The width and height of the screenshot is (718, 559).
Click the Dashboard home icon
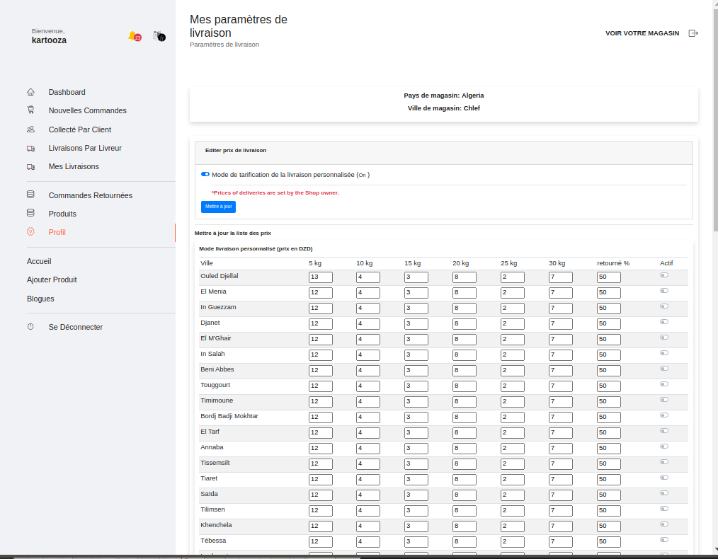coord(30,92)
